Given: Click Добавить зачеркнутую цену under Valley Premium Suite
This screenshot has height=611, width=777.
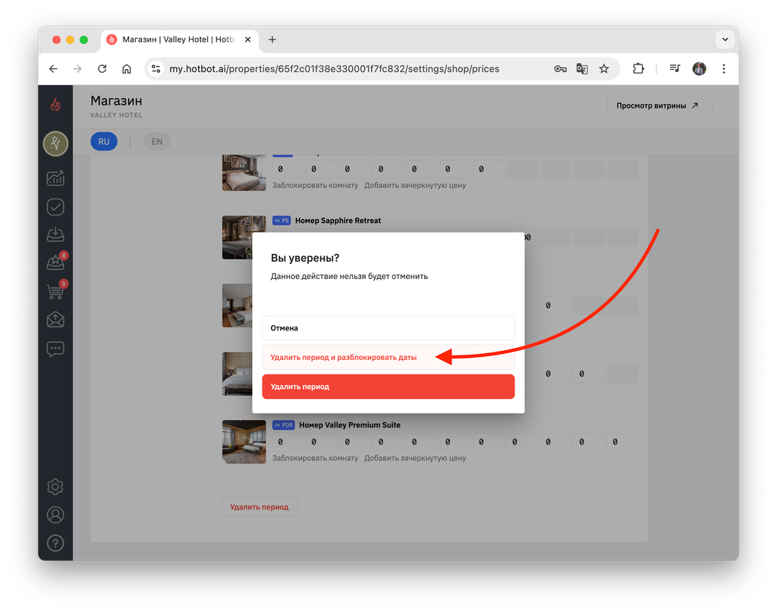Looking at the screenshot, I should [415, 458].
